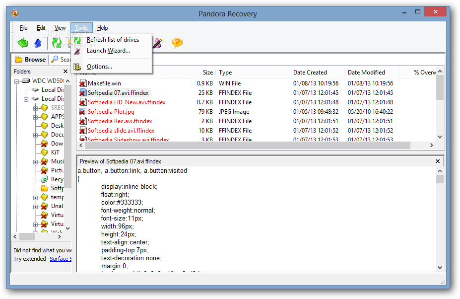Click the green Refresh toolbar icon
Screen dimensions: 460x299
[57, 43]
